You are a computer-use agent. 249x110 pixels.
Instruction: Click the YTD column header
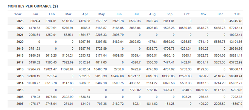[237, 14]
